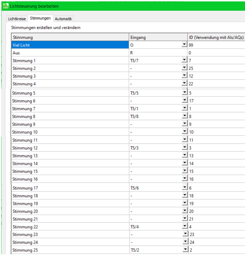The width and height of the screenshot is (245, 255).
Task: Click the Stimmung 13 name cell
Action: pyautogui.click(x=70, y=156)
